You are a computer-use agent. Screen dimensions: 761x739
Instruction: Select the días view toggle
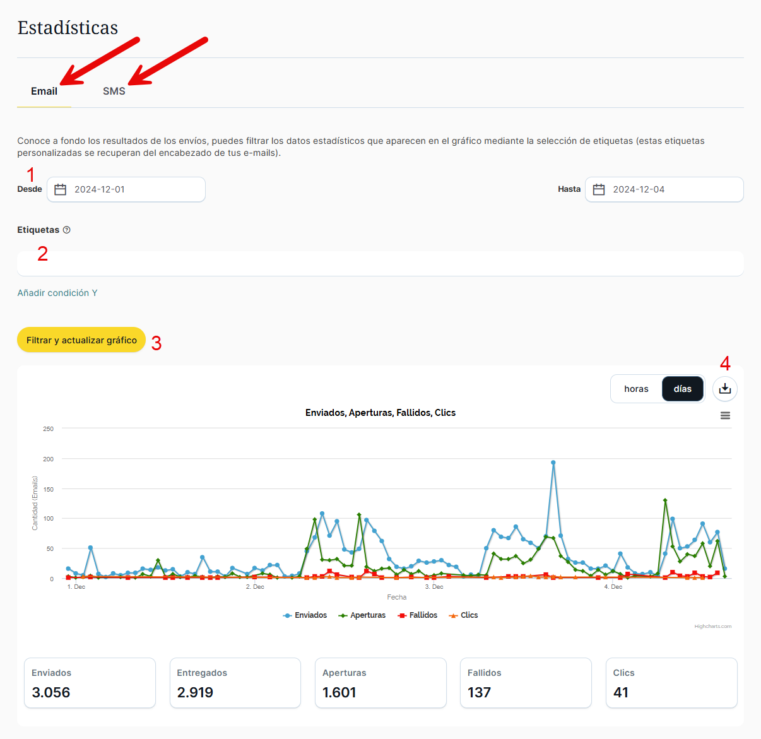click(682, 389)
